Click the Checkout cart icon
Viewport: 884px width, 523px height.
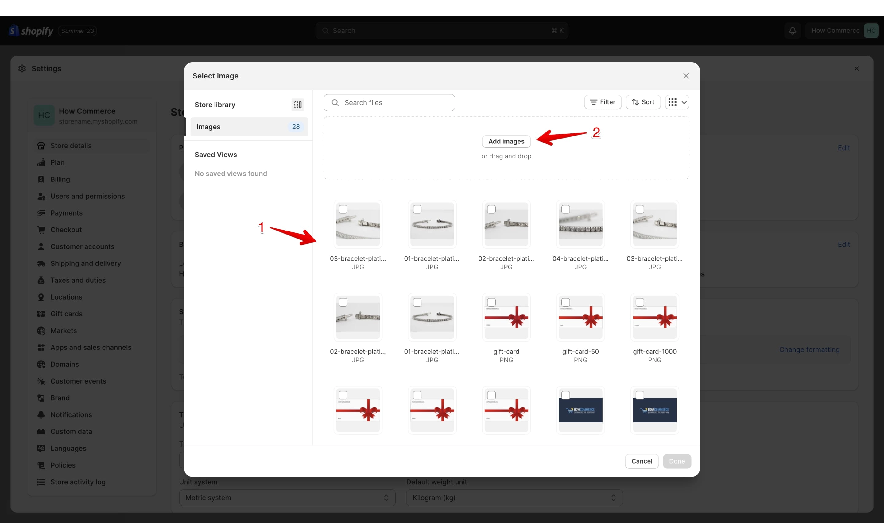[41, 230]
